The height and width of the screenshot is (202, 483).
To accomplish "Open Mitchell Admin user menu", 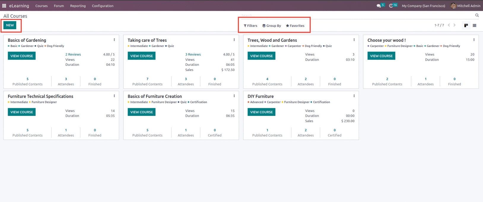I will [x=465, y=6].
